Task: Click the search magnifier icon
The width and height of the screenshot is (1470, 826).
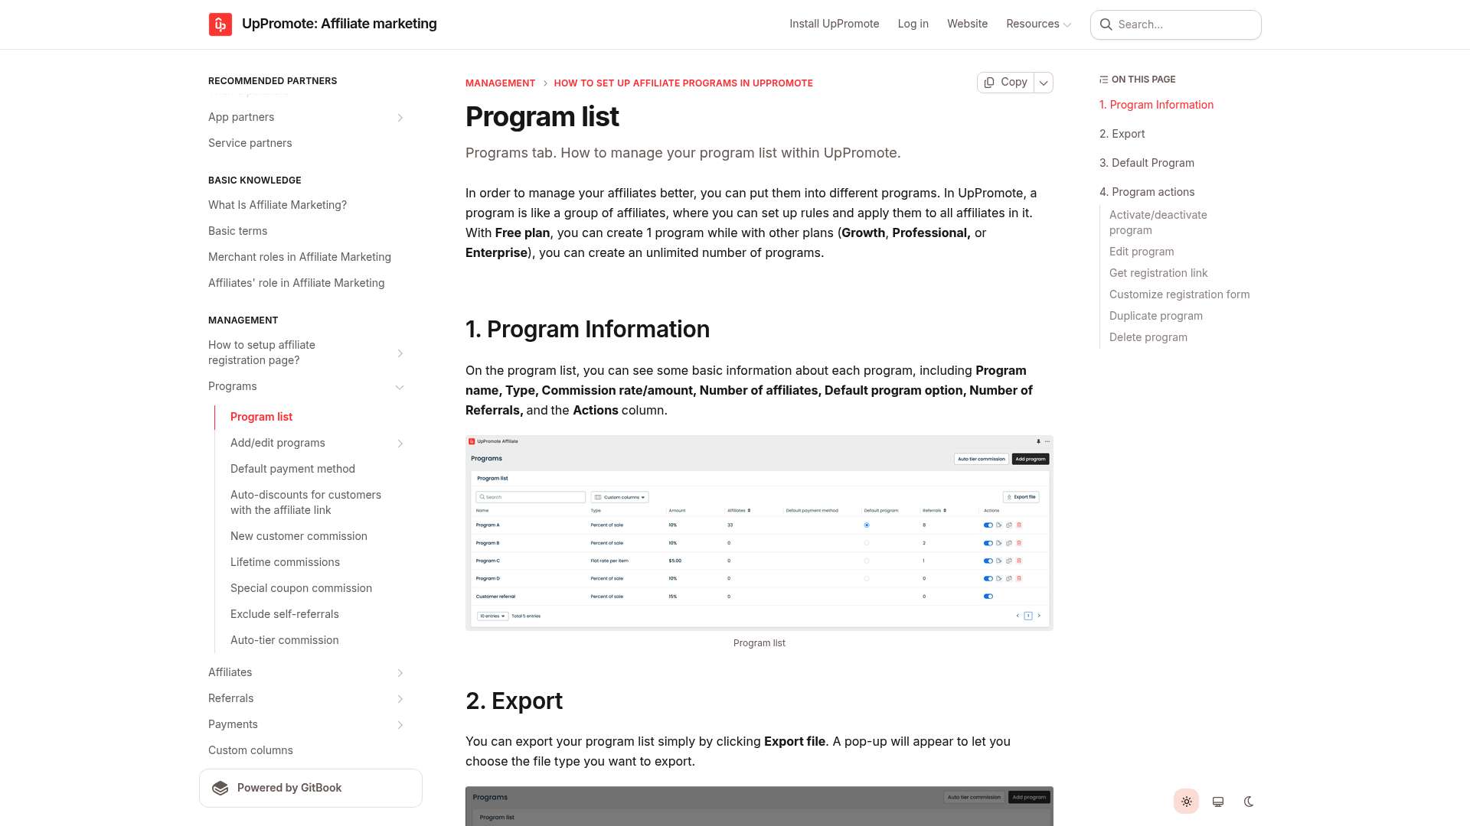Action: [x=1106, y=24]
